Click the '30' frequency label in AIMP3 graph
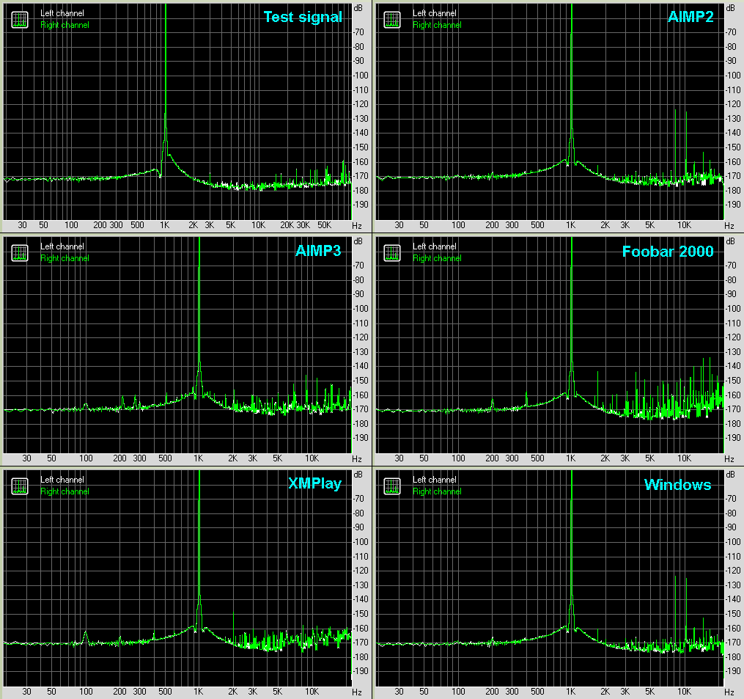Screen dimensions: 744x699 pos(27,458)
